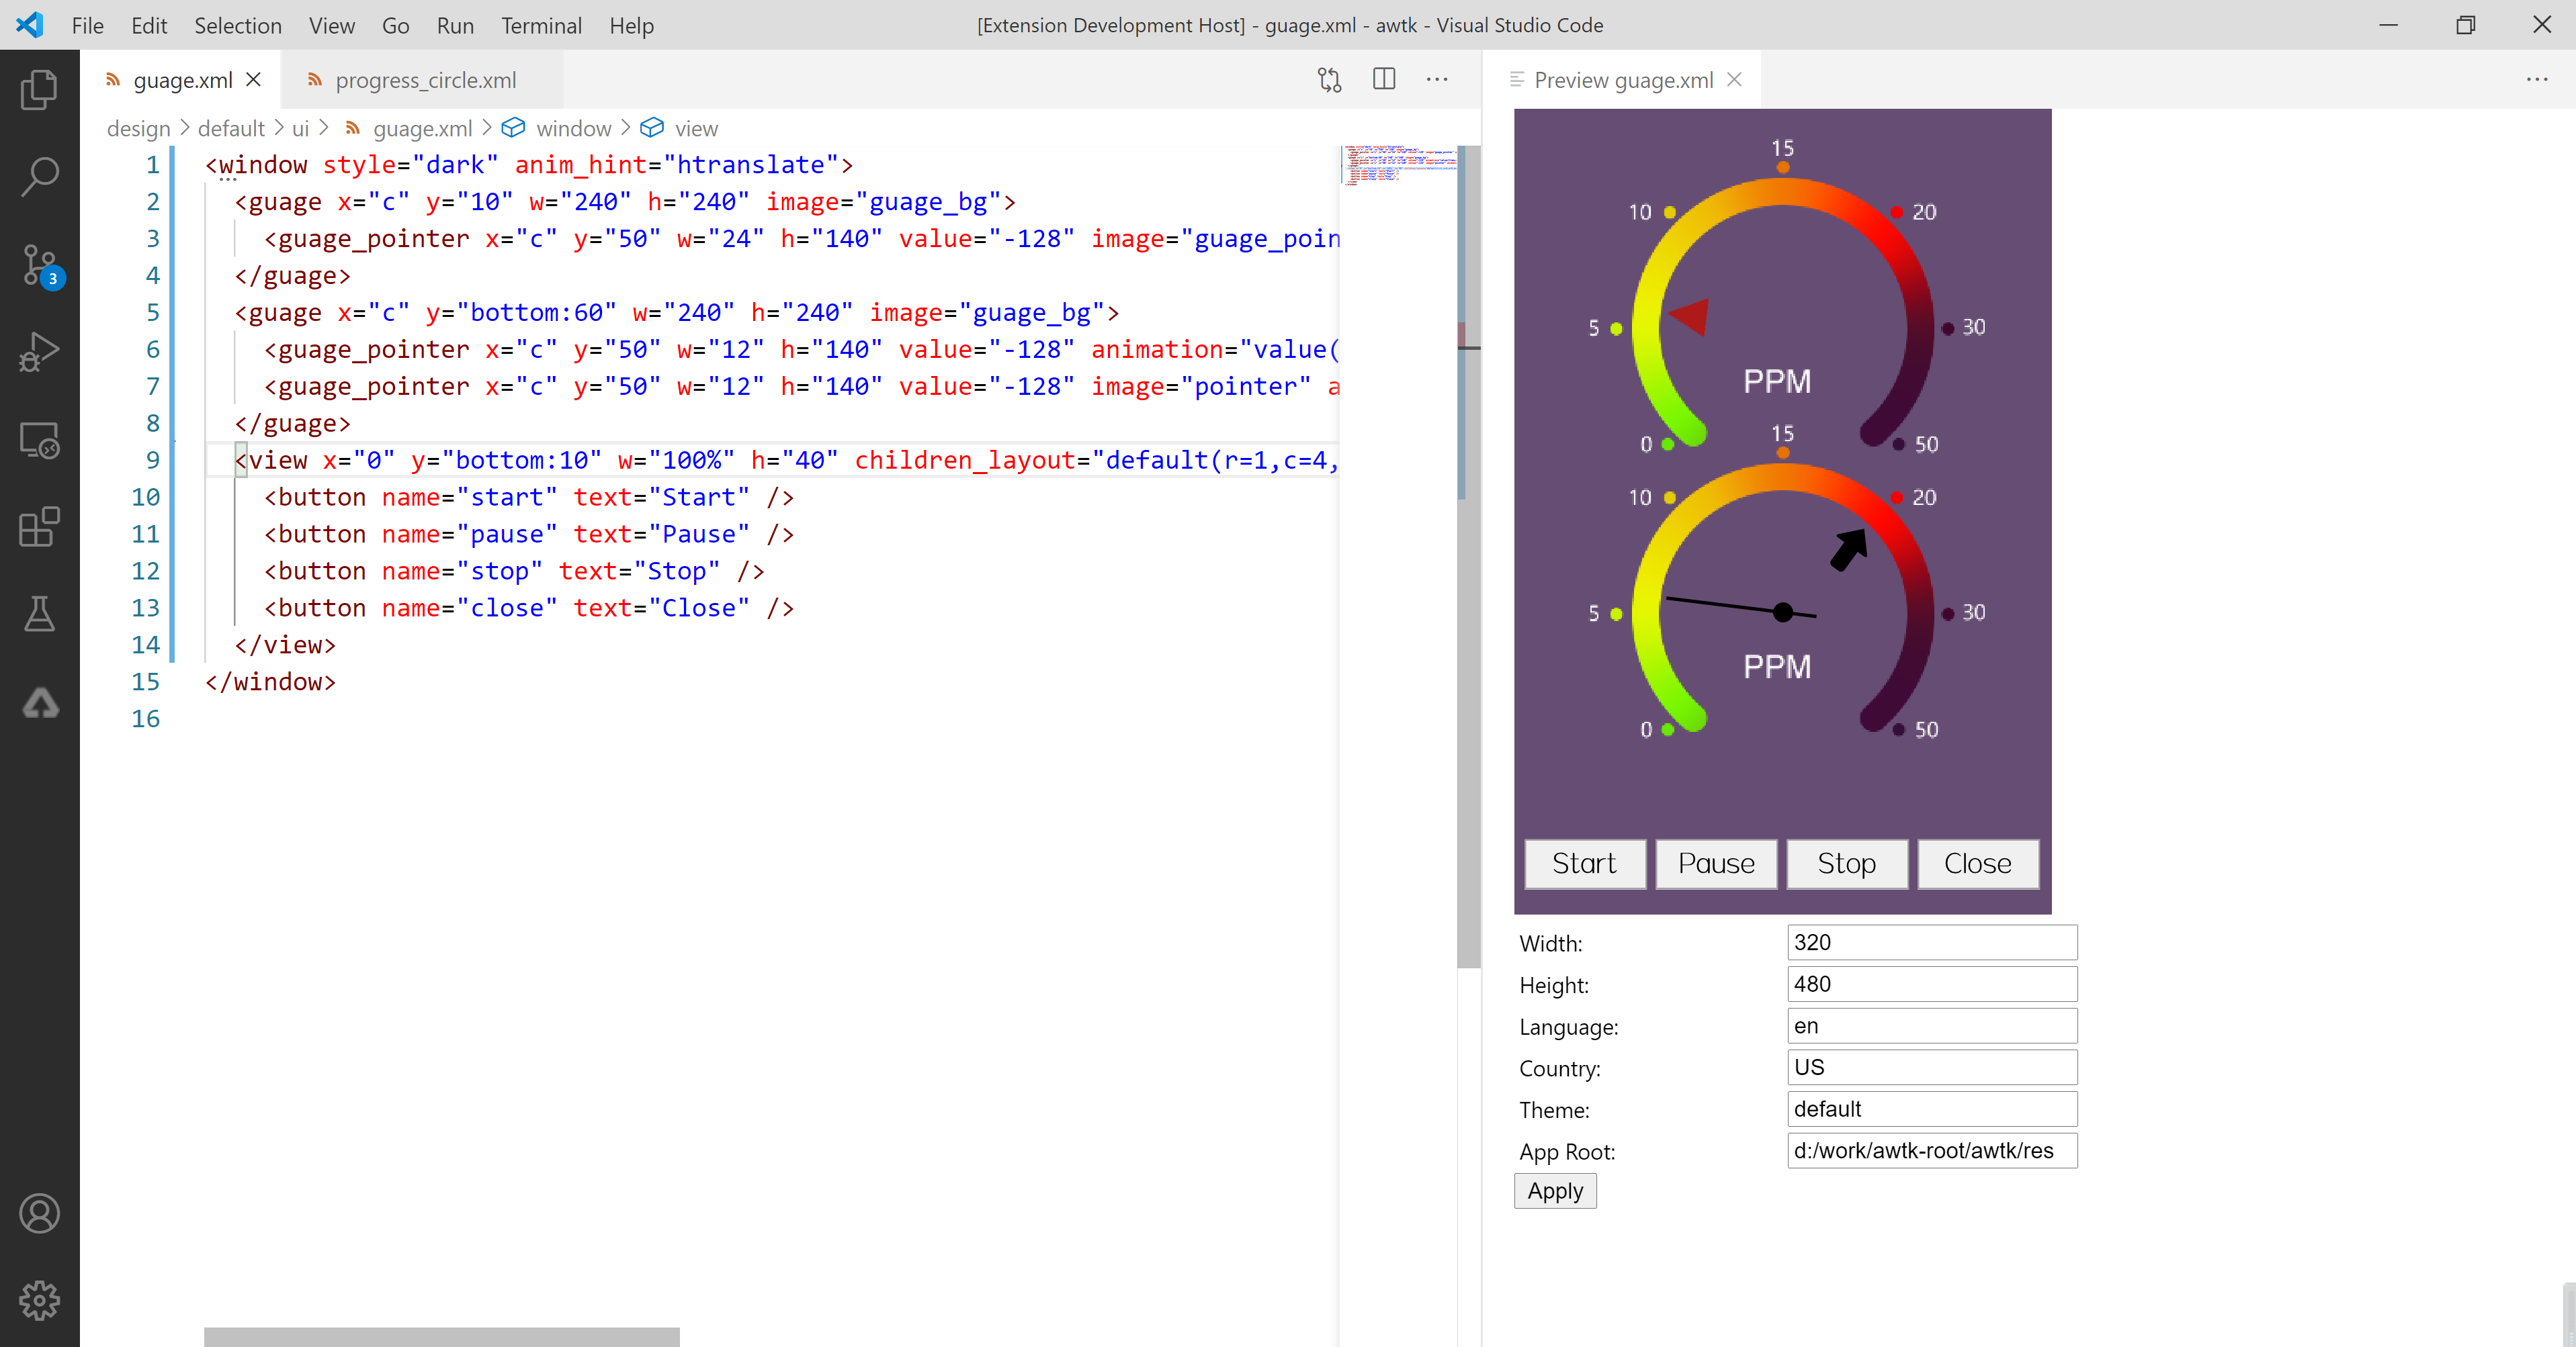Toggle the preview panel more options menu

pos(2537,80)
